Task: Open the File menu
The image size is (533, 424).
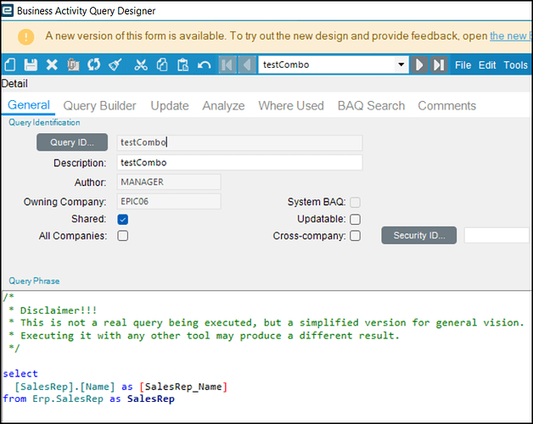Action: pyautogui.click(x=463, y=65)
